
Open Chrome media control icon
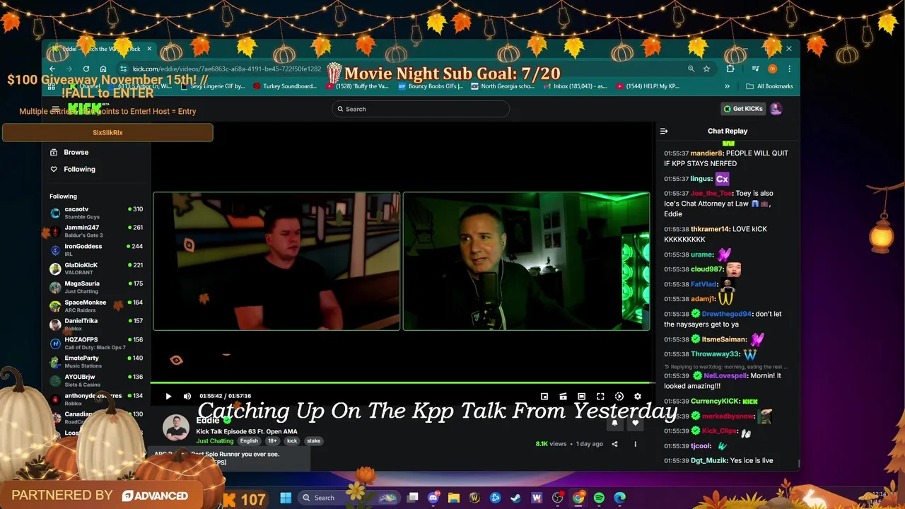755,69
